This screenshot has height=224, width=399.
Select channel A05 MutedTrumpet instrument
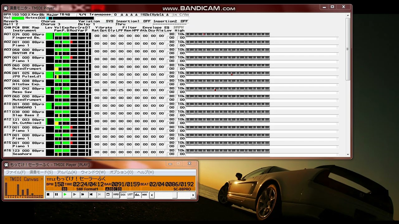(x=28, y=67)
